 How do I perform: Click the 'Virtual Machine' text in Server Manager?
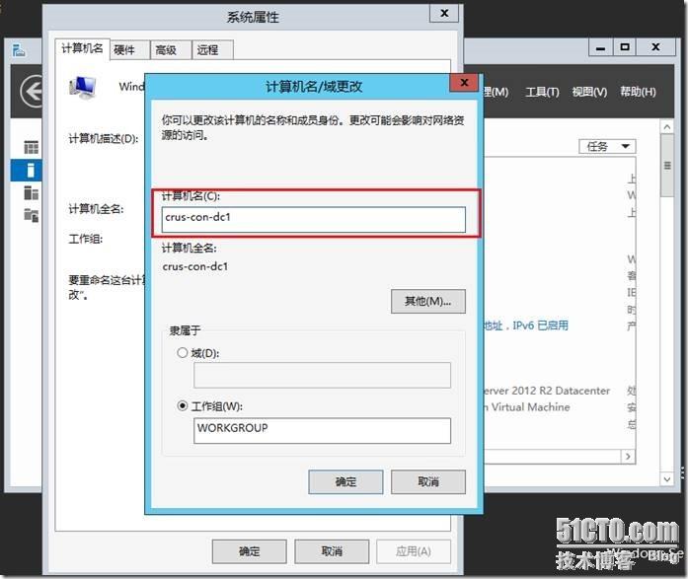[x=530, y=406]
